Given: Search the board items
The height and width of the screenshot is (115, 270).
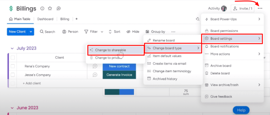Looking at the screenshot, I should pyautogui.click(x=47, y=32).
